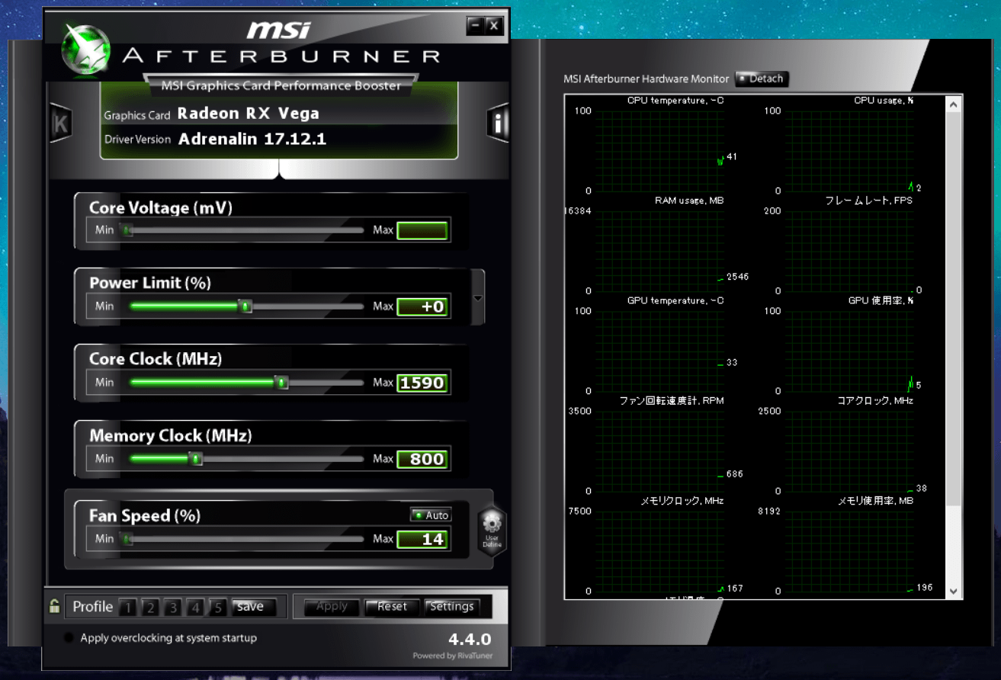The width and height of the screenshot is (1001, 680).
Task: Click the メモリクロック MHz graph
Action: 659,550
